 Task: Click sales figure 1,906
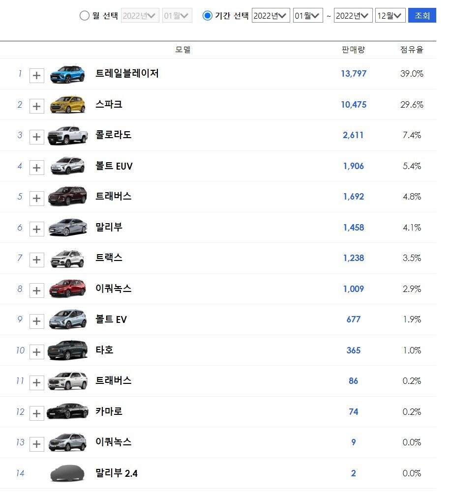coord(354,166)
